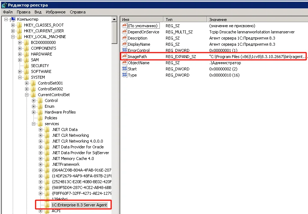Click the ImagePath string value icon
The width and height of the screenshot is (308, 214).
[125, 57]
